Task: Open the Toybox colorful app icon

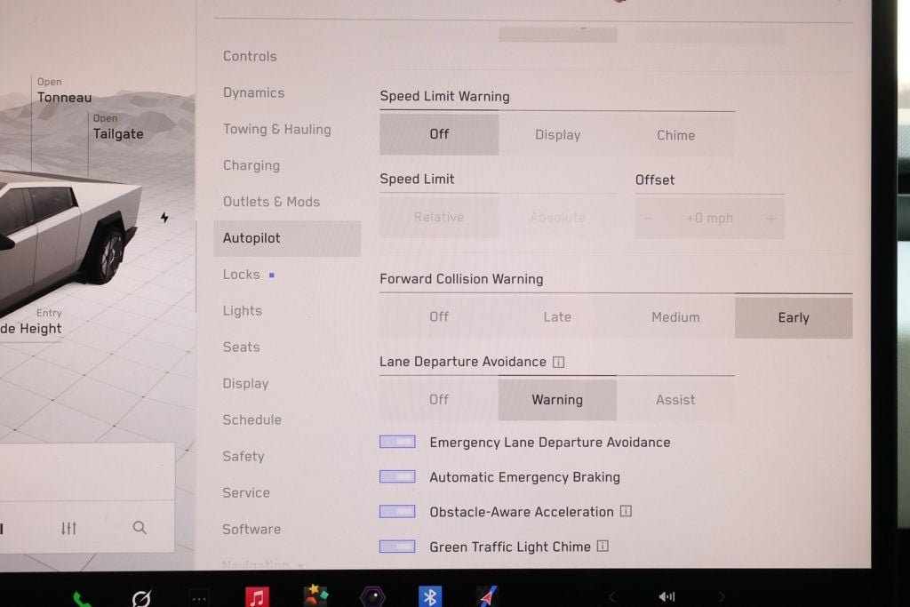Action: pos(315,596)
